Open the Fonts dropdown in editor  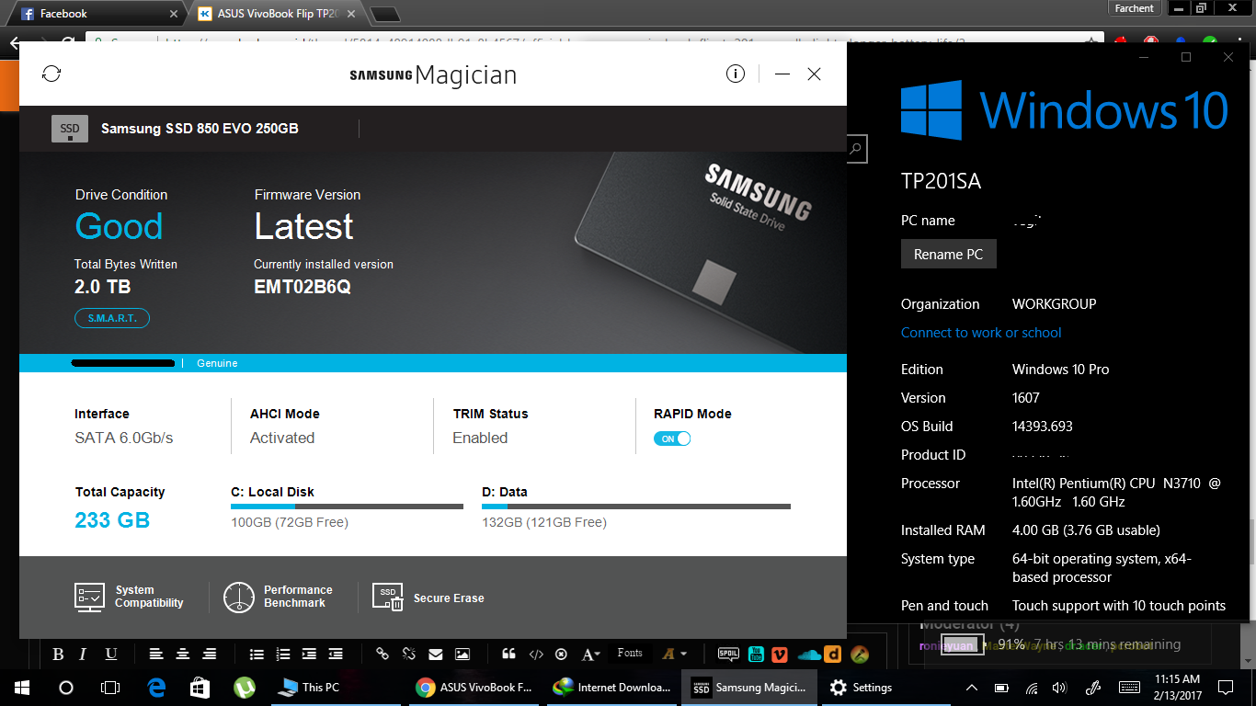[630, 654]
